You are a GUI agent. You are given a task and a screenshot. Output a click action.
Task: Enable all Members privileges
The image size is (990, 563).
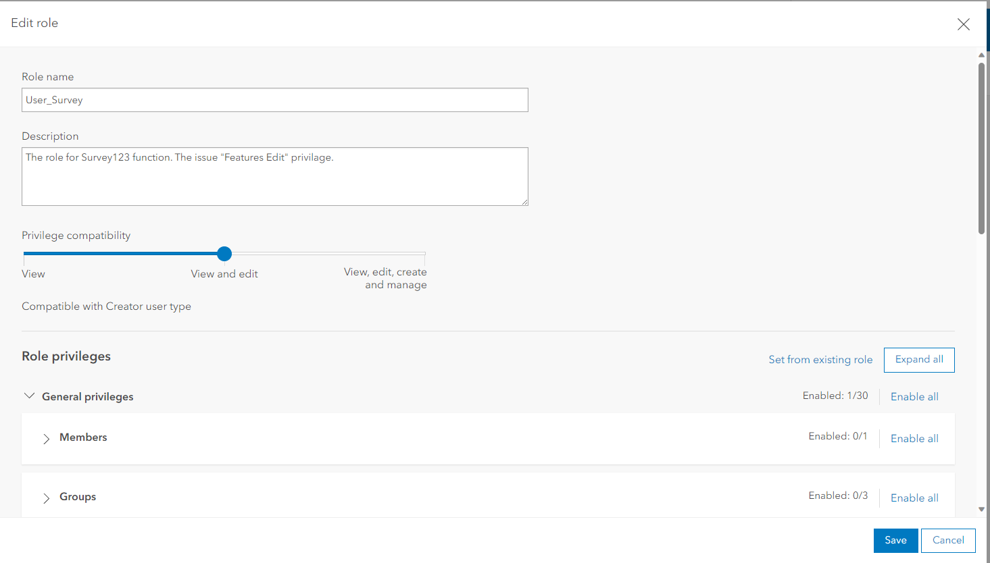tap(914, 438)
